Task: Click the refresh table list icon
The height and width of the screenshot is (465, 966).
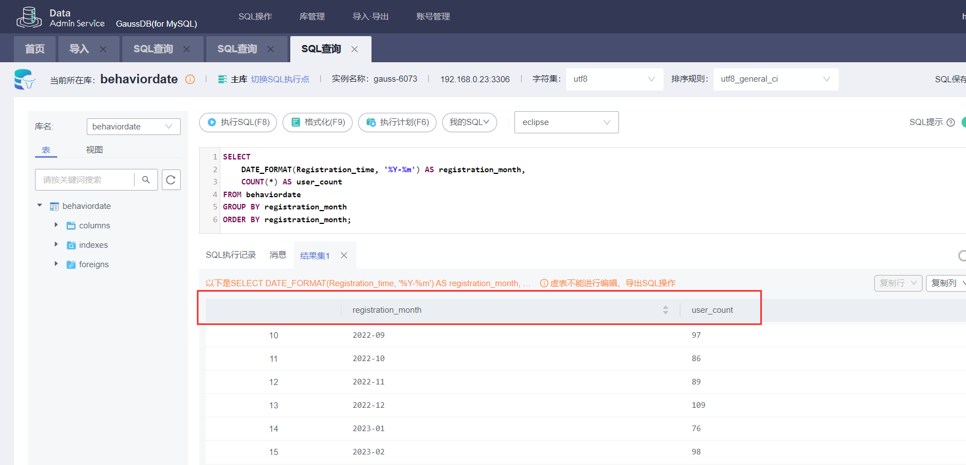Action: tap(171, 179)
